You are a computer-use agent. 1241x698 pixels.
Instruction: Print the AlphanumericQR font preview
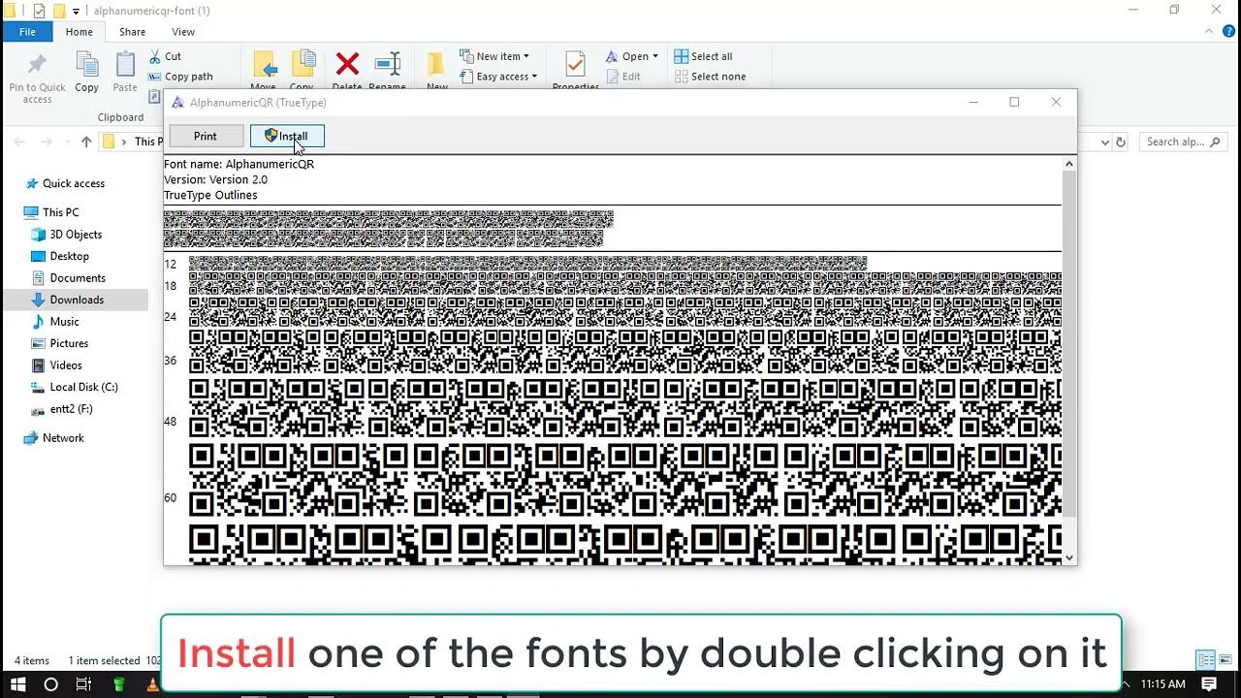pos(205,137)
